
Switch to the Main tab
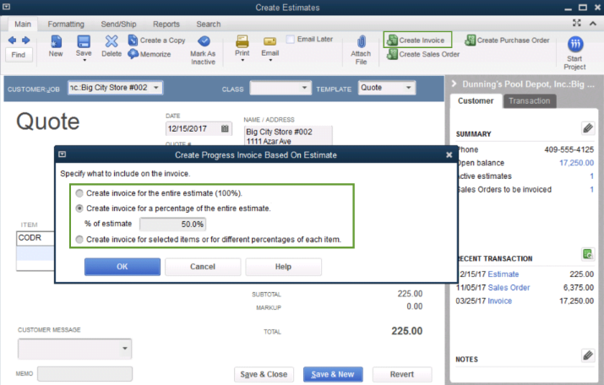23,24
